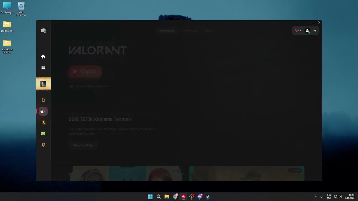Select VALORANT in the sidebar
The height and width of the screenshot is (201, 358).
click(43, 111)
